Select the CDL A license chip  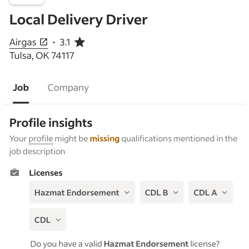[211, 192]
